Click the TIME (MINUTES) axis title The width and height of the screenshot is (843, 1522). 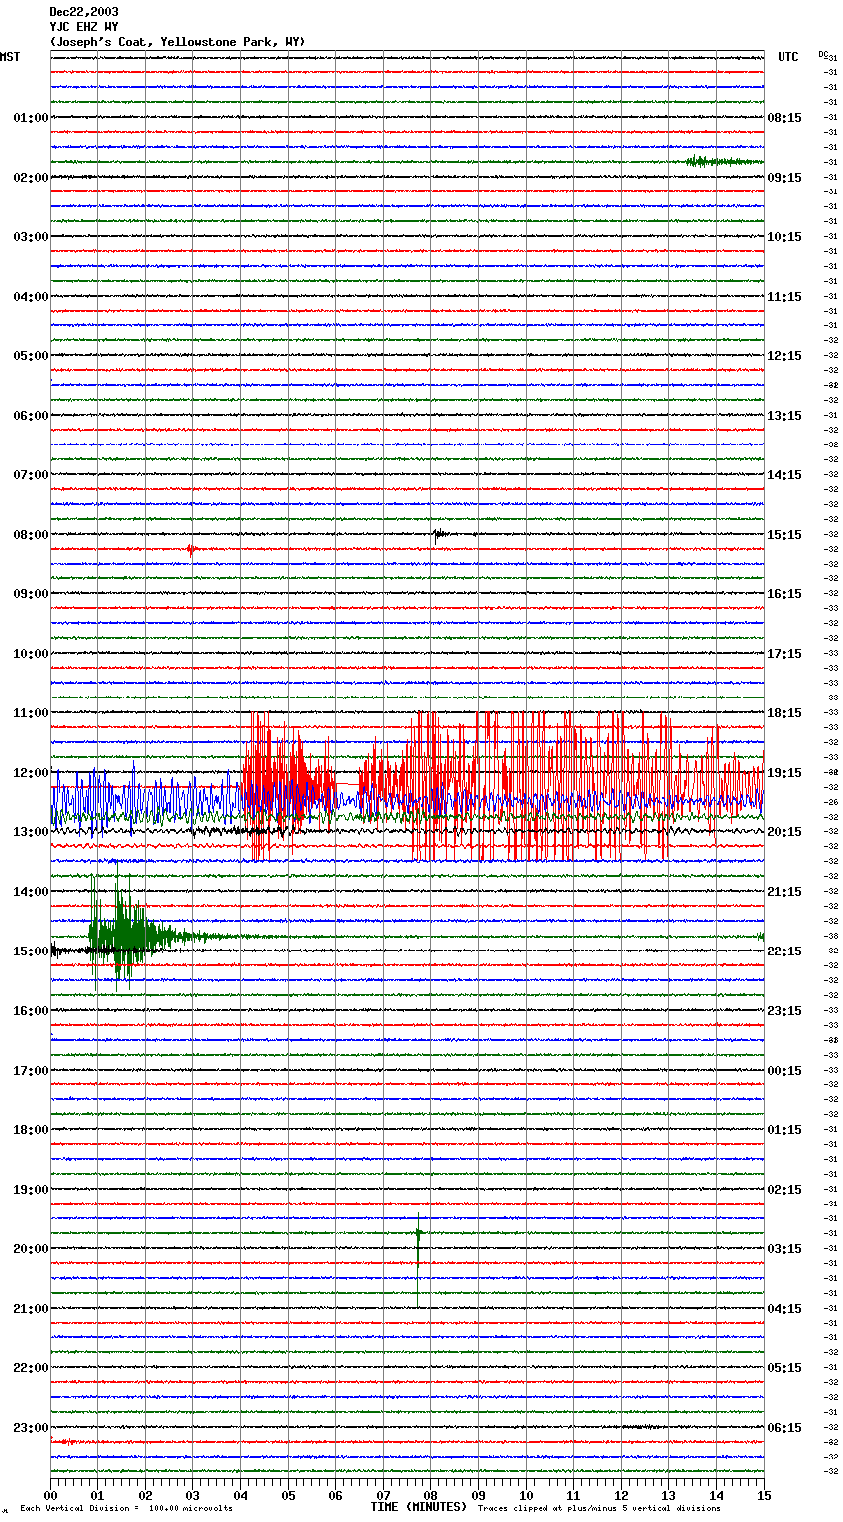pyautogui.click(x=419, y=1507)
